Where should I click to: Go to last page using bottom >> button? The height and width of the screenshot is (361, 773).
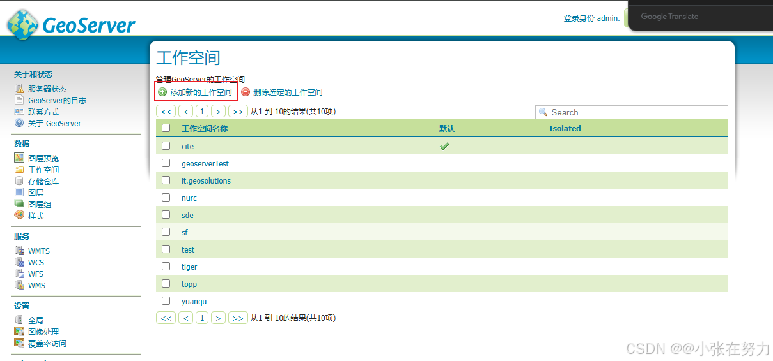[238, 318]
